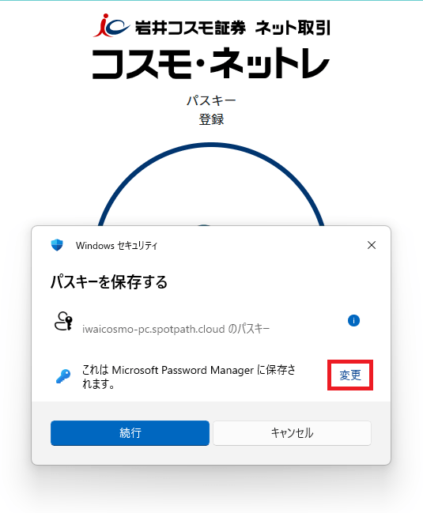The height and width of the screenshot is (513, 423).
Task: Click the コスモ・ネットレ heading
Action: (210, 63)
